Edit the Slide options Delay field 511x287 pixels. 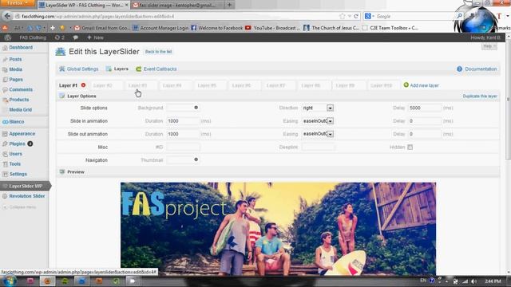(x=425, y=108)
